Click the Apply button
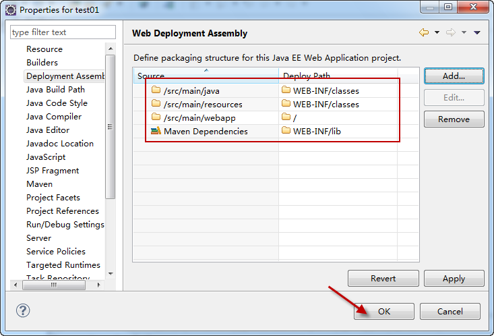This screenshot has height=336, width=494. coord(454,278)
